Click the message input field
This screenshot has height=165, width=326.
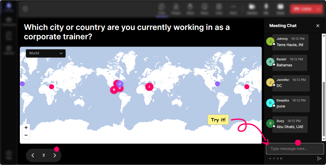tap(295, 149)
